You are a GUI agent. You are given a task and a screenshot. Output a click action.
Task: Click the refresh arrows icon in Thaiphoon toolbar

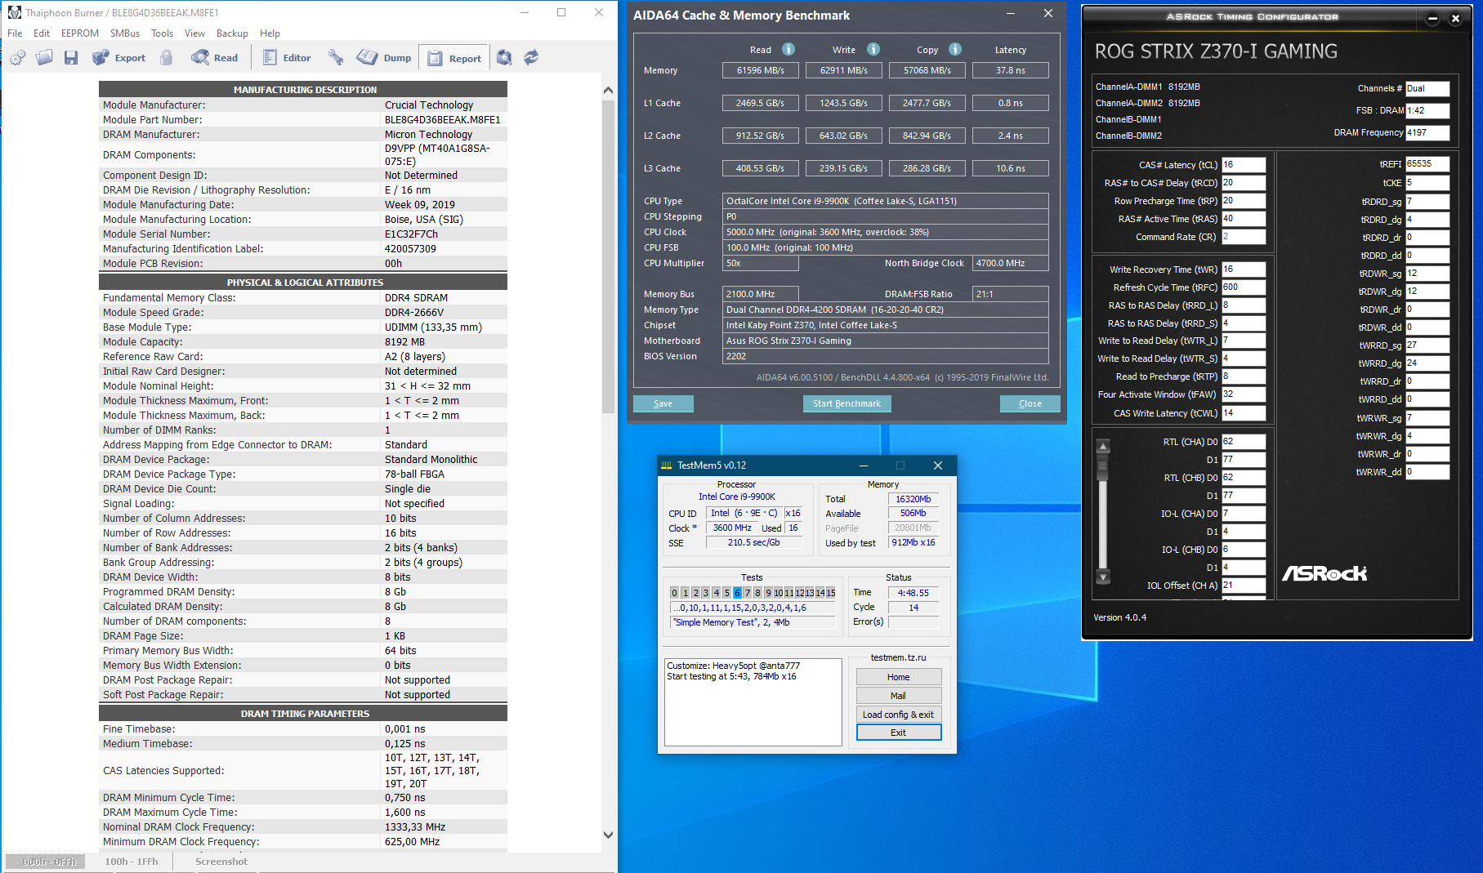click(x=531, y=57)
